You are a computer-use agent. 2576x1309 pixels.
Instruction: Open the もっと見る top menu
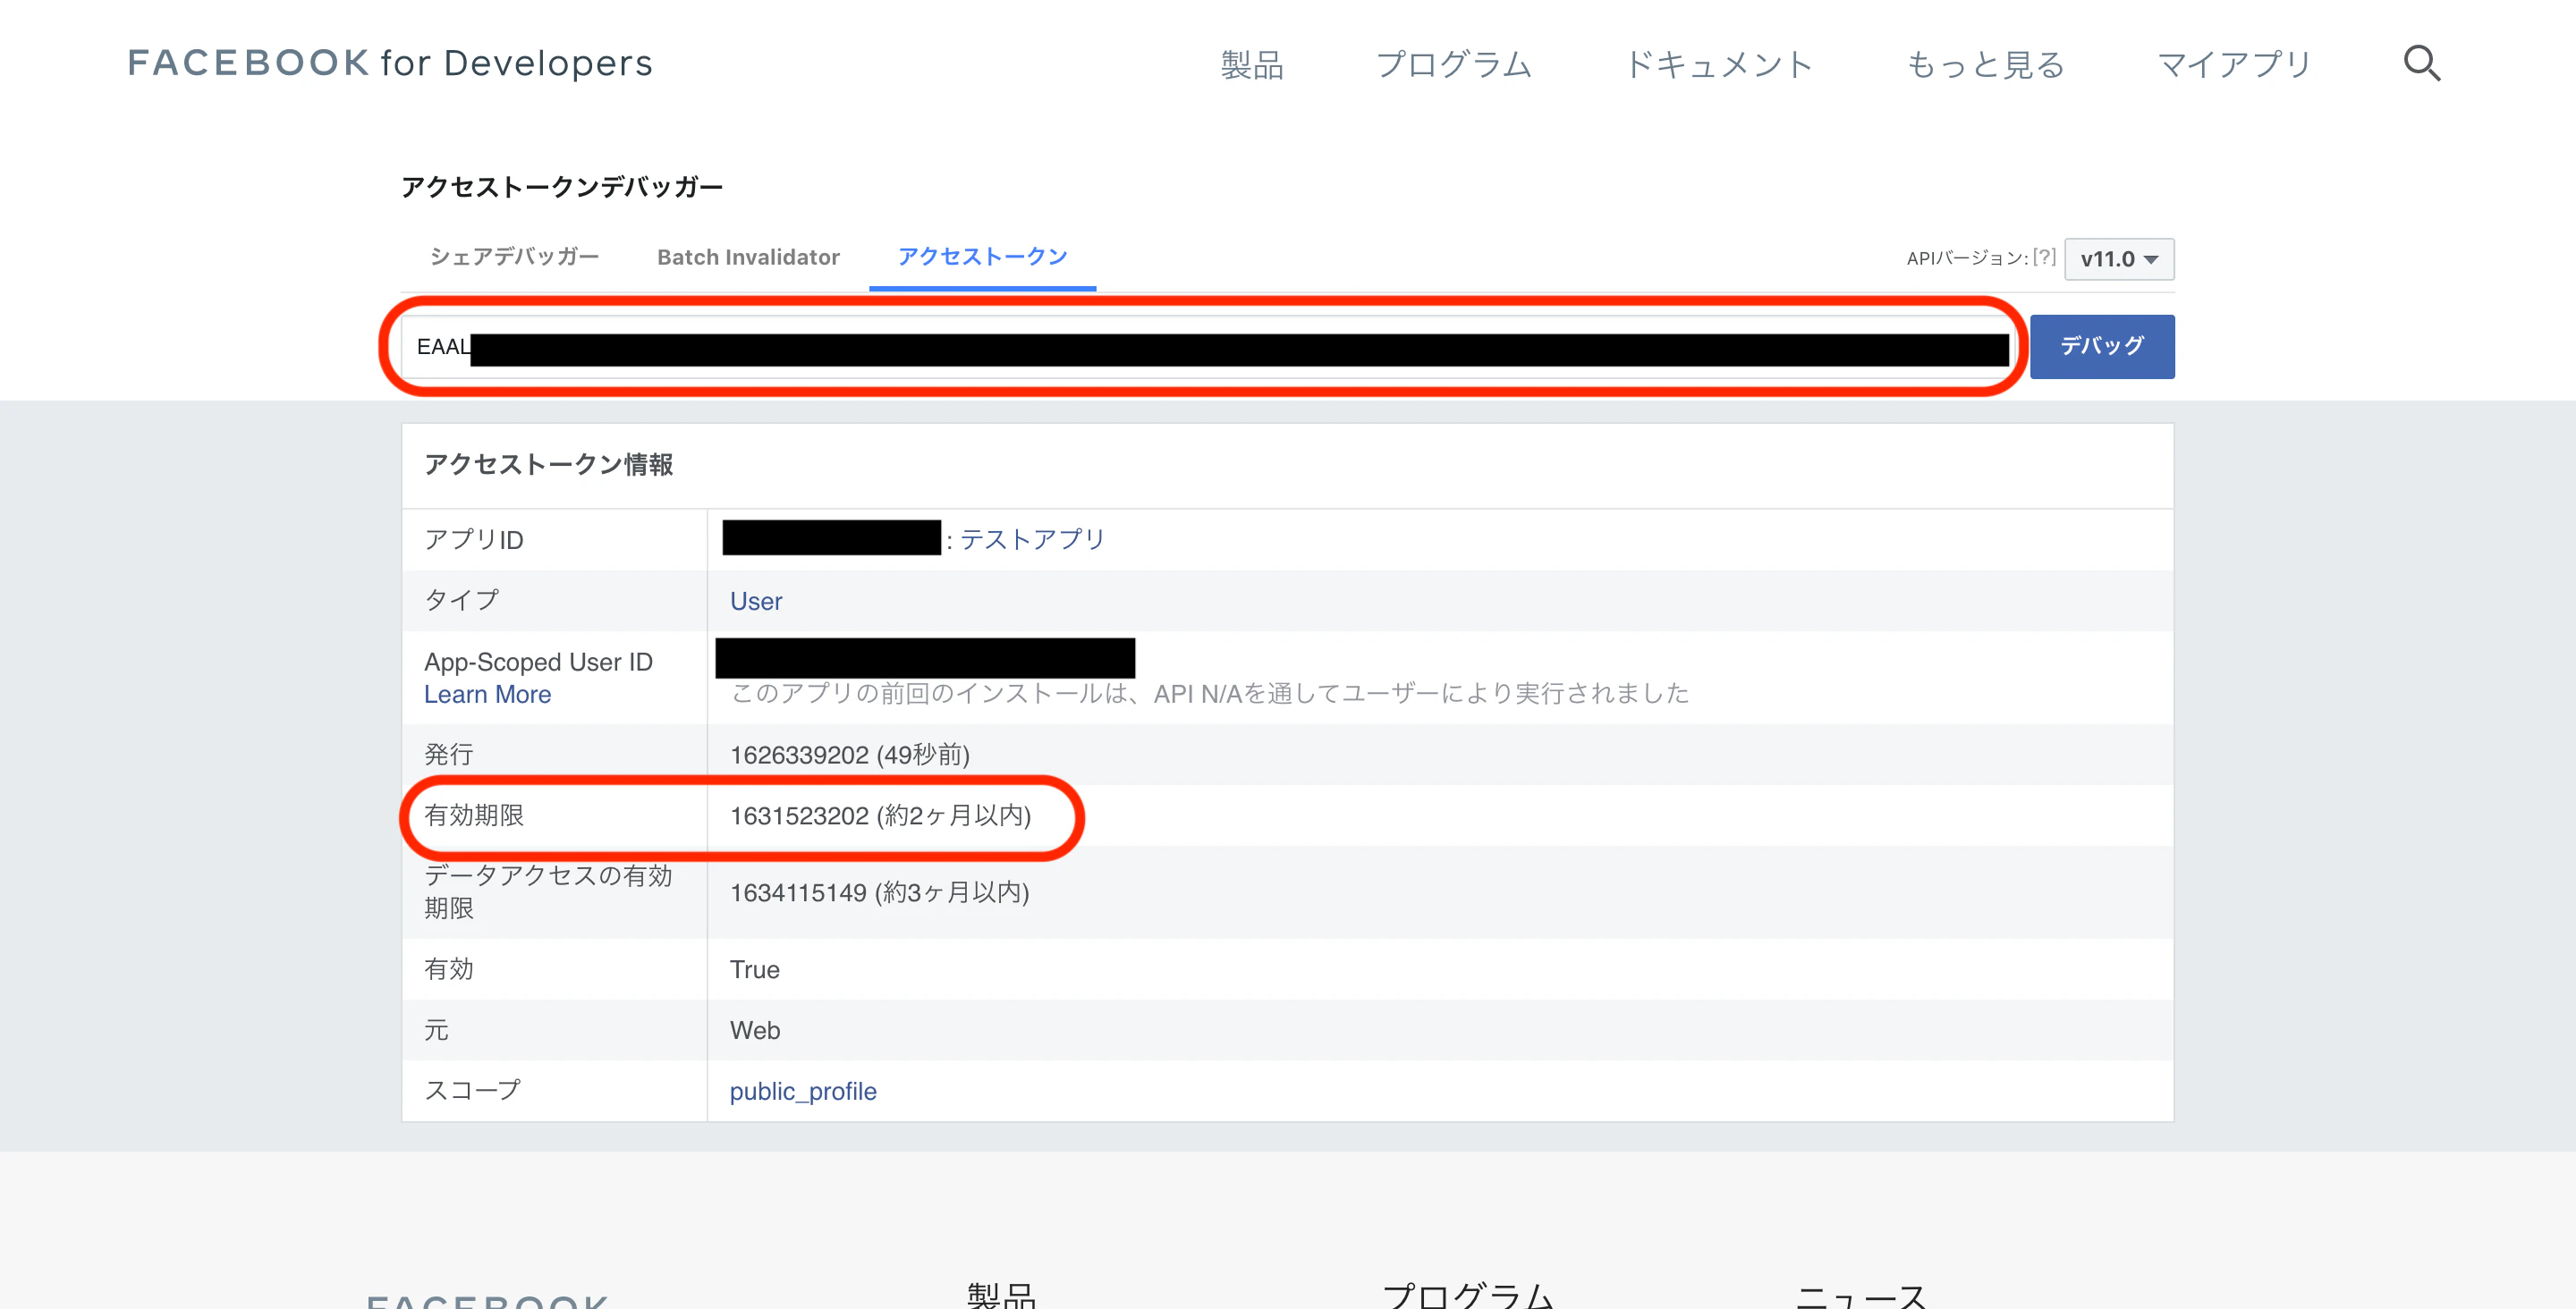click(1985, 65)
